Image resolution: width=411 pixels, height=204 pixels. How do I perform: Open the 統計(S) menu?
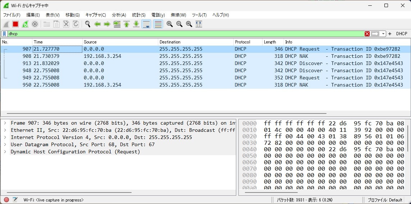pos(139,15)
